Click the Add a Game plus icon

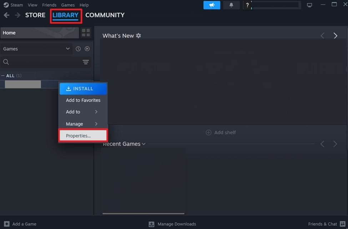(x=7, y=224)
